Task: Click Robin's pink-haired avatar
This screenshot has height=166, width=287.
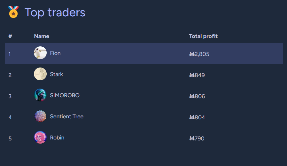Action: click(x=40, y=137)
